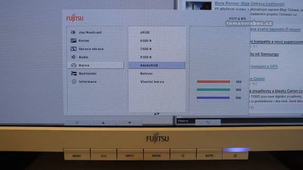Screen dimensions: 303x170
Task: Open the od Samsungu article link
Action: [x=265, y=54]
